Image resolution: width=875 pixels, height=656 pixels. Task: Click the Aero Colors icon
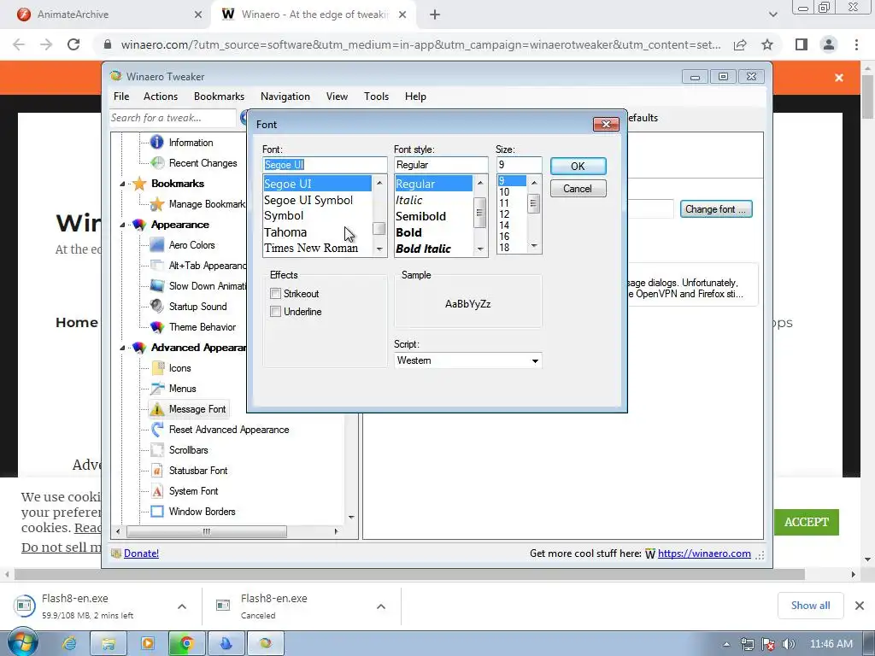tap(157, 245)
